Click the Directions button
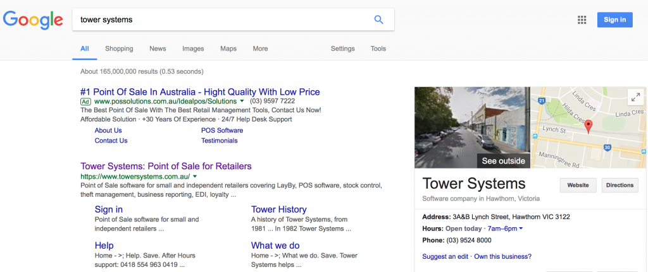 (x=620, y=185)
